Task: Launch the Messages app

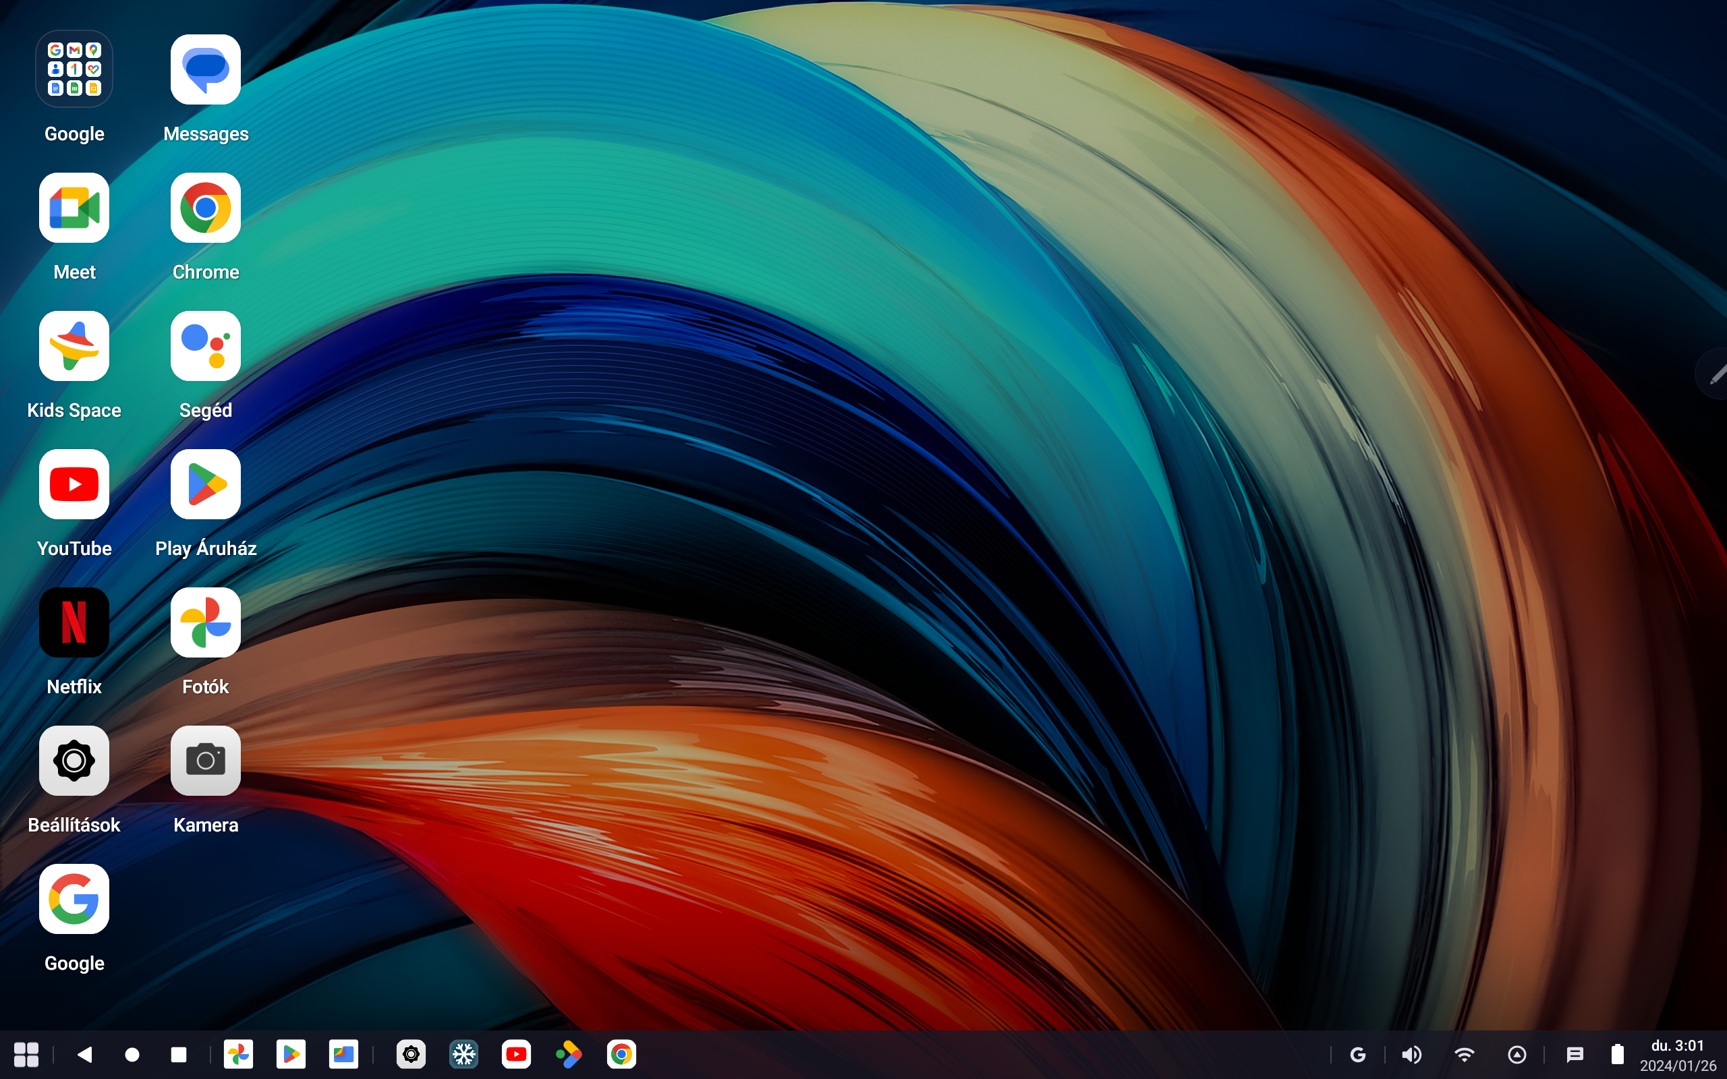Action: 206,69
